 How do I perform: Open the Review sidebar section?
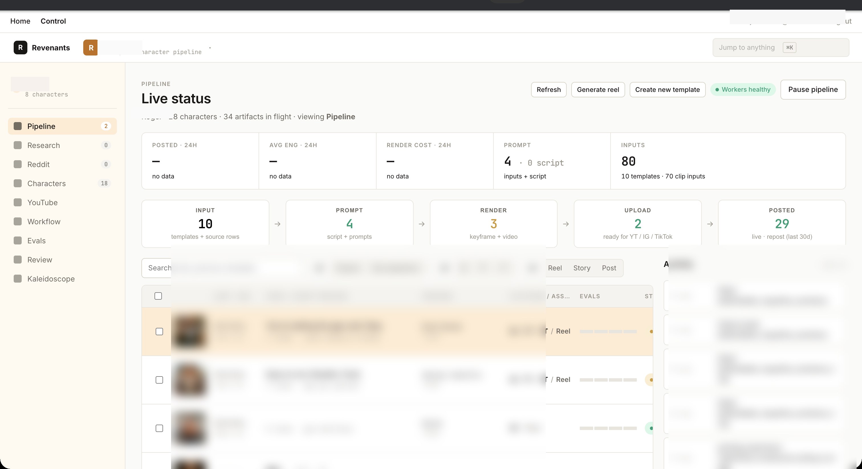[x=62, y=259]
